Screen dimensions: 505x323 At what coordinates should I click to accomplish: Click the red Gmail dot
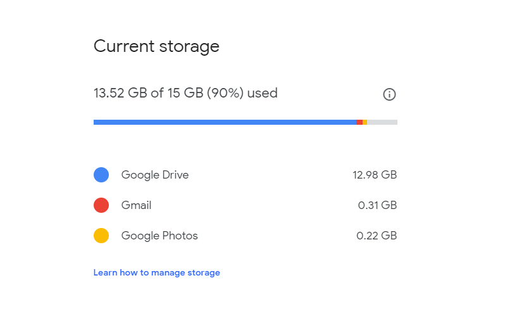[x=101, y=205]
